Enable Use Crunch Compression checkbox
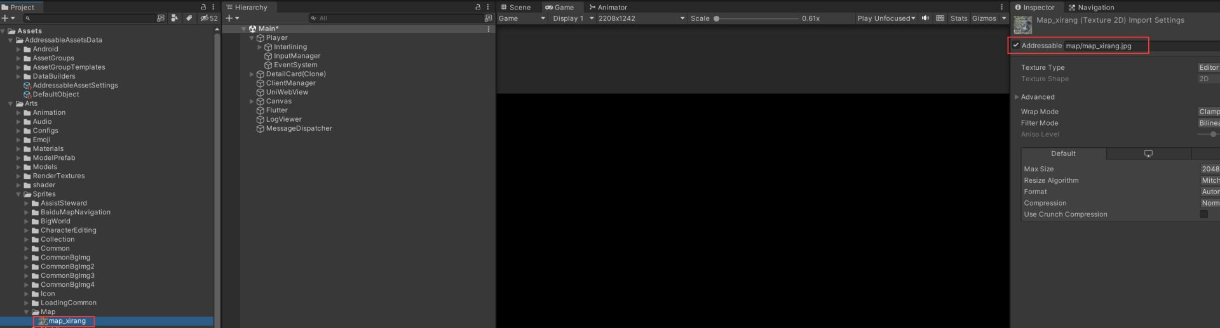The width and height of the screenshot is (1220, 328). click(1203, 214)
